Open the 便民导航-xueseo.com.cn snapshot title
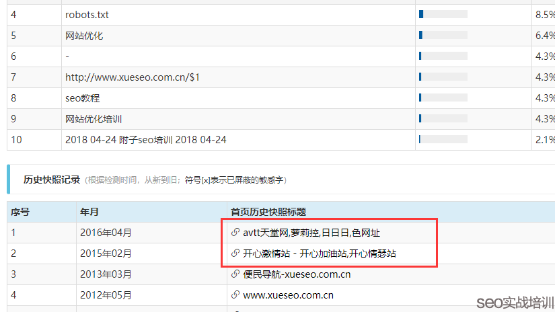 (x=297, y=274)
